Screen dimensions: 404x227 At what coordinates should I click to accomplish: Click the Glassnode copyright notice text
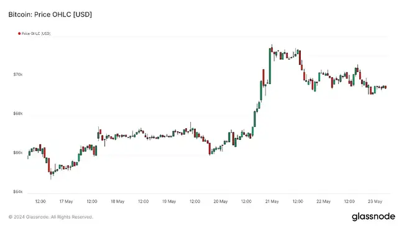coord(51,217)
